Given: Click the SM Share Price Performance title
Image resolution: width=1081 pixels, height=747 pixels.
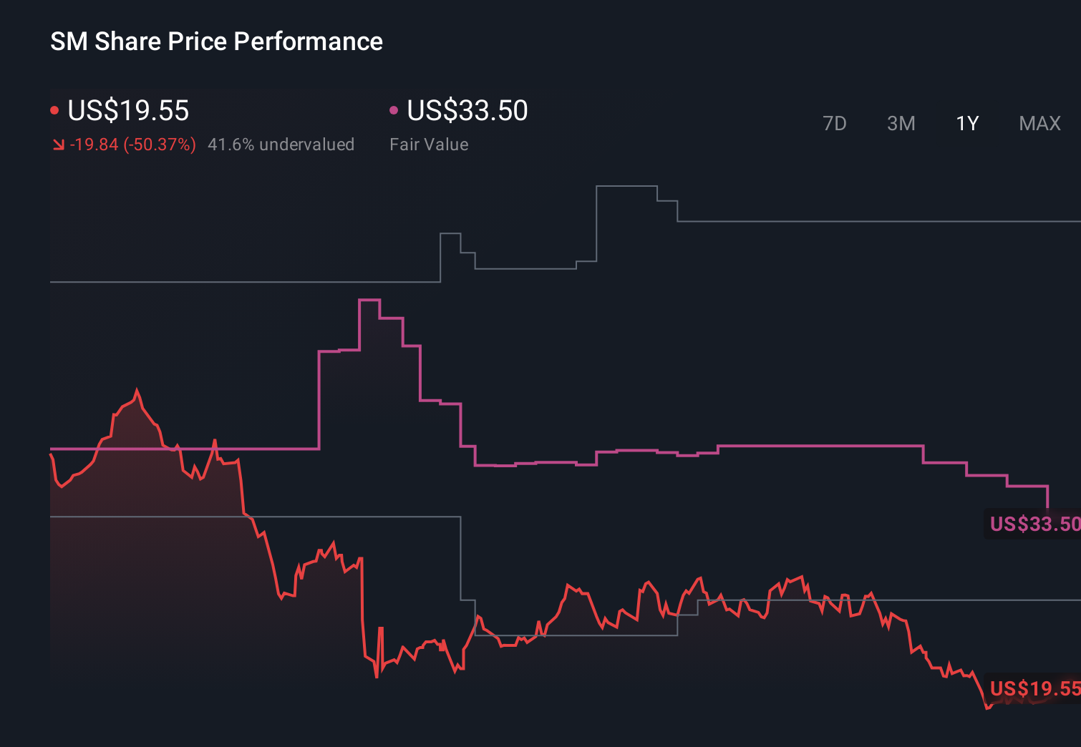Looking at the screenshot, I should click(215, 41).
